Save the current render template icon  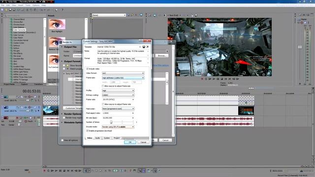click(144, 47)
